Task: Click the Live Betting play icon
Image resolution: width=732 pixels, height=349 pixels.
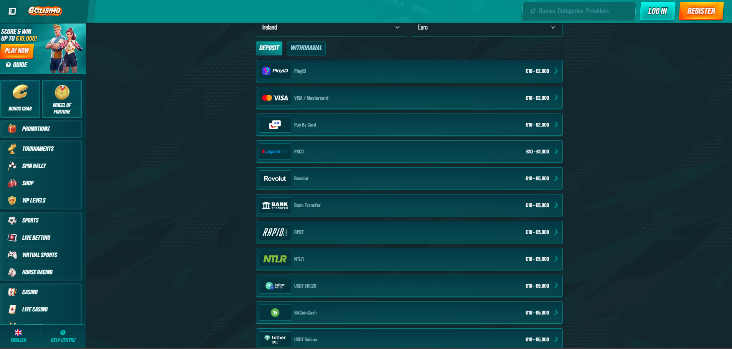Action: [12, 238]
